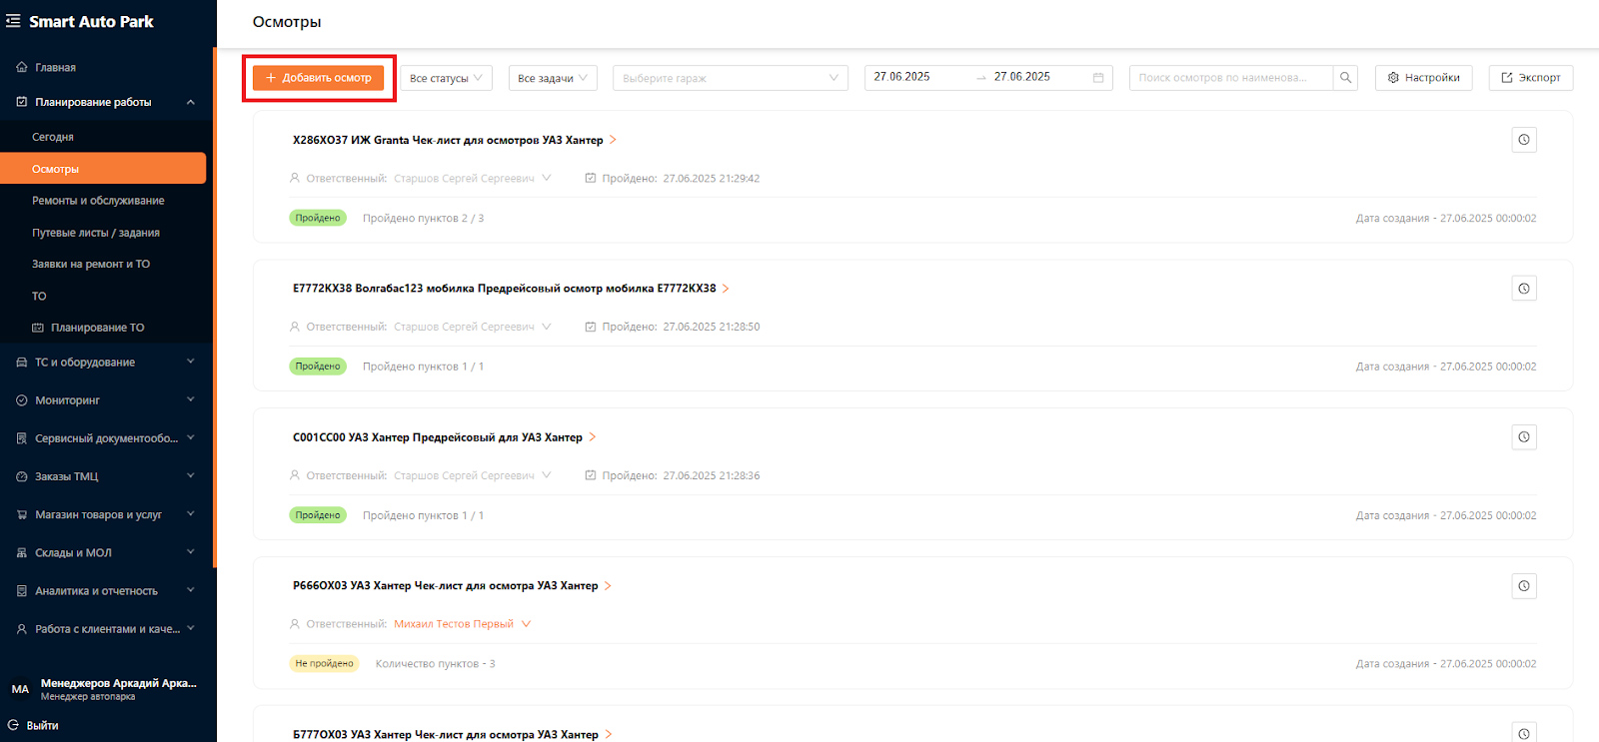Open the Все задачи dropdown
Viewport: 1599px width, 742px height.
[x=553, y=78]
